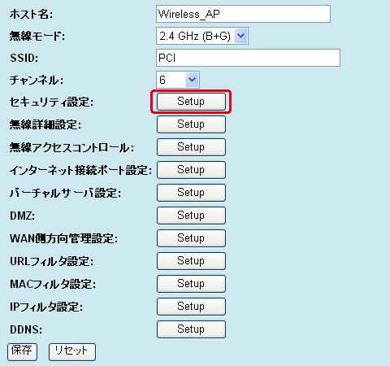Select the channel 6 combo box
This screenshot has width=390, height=366.
tap(178, 80)
